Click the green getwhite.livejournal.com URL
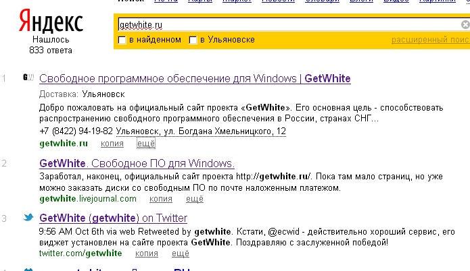Screen dimensions: 470x271 click(x=88, y=199)
